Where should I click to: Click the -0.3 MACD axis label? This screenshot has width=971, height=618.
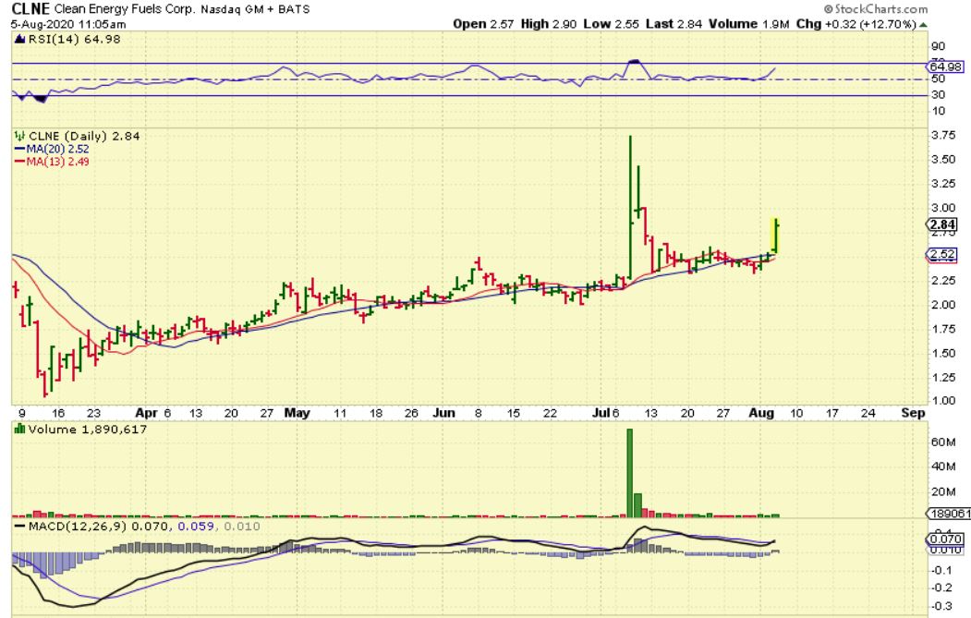(x=941, y=606)
